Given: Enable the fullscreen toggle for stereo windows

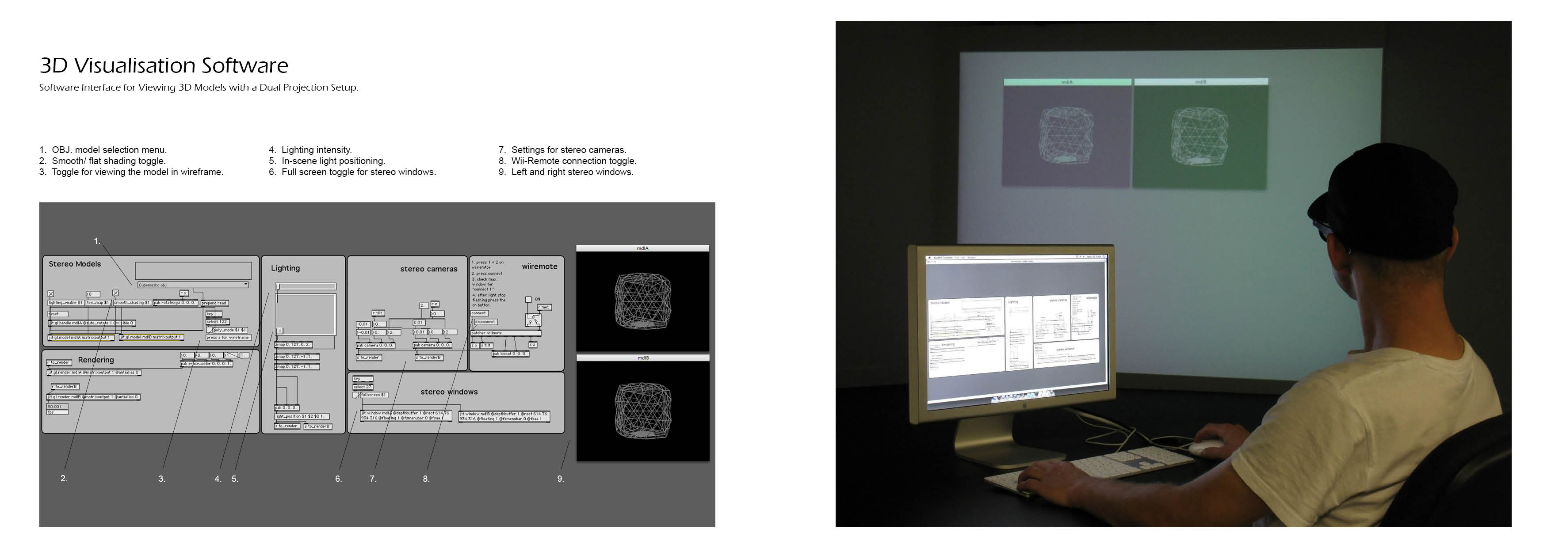Looking at the screenshot, I should tap(356, 395).
